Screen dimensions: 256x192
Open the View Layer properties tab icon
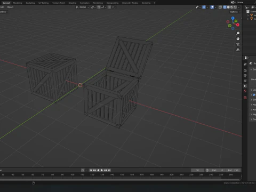click(245, 81)
